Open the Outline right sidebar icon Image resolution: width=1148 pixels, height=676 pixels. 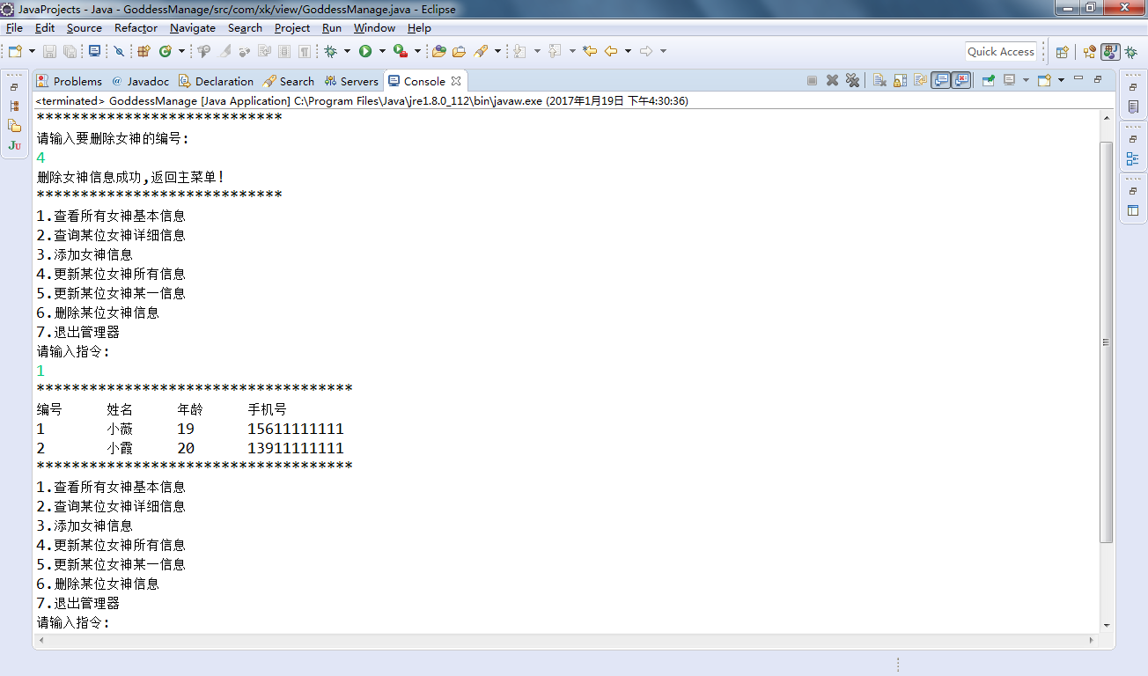tap(1133, 159)
